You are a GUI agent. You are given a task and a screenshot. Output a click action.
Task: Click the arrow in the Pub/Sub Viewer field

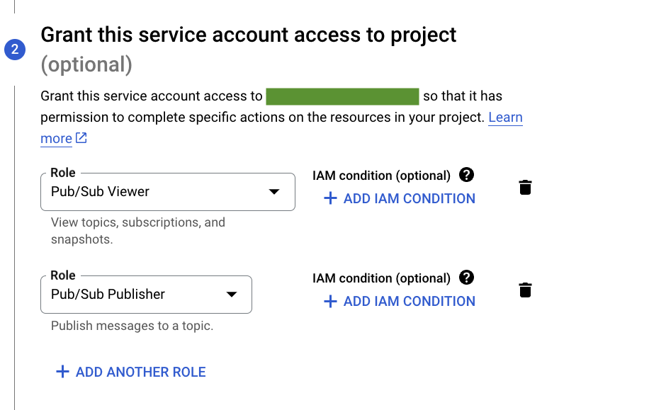pyautogui.click(x=274, y=192)
